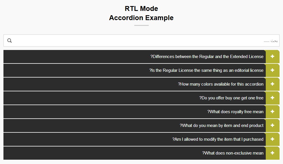
Task: Click plus icon beside non-exclusive question
Action: pos(272,153)
